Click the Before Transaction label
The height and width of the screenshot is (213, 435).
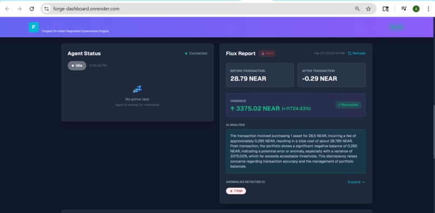(x=248, y=71)
